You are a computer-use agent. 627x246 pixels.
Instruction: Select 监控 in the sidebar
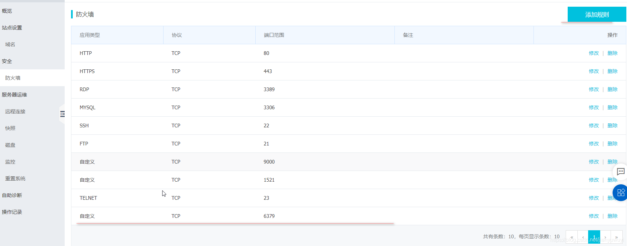(10, 162)
